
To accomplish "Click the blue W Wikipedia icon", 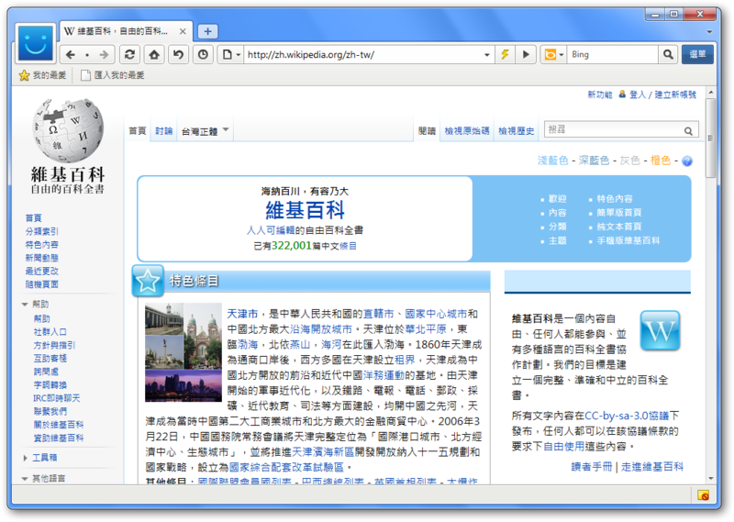I will tap(660, 330).
